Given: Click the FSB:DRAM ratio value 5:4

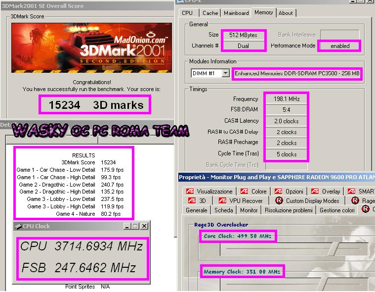Looking at the screenshot, I should coord(287,110).
